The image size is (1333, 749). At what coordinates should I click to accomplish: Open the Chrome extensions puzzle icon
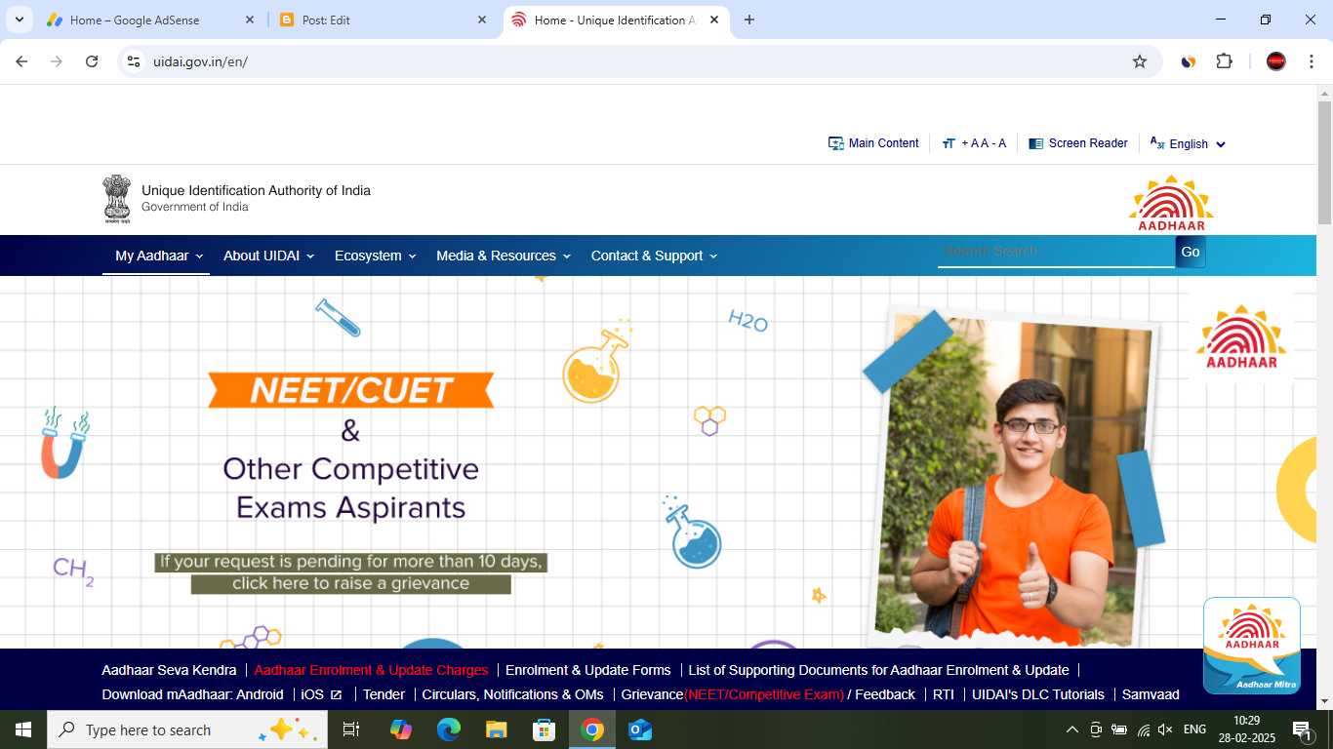point(1224,61)
